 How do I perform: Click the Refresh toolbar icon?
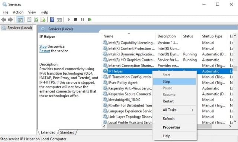pos(36,20)
